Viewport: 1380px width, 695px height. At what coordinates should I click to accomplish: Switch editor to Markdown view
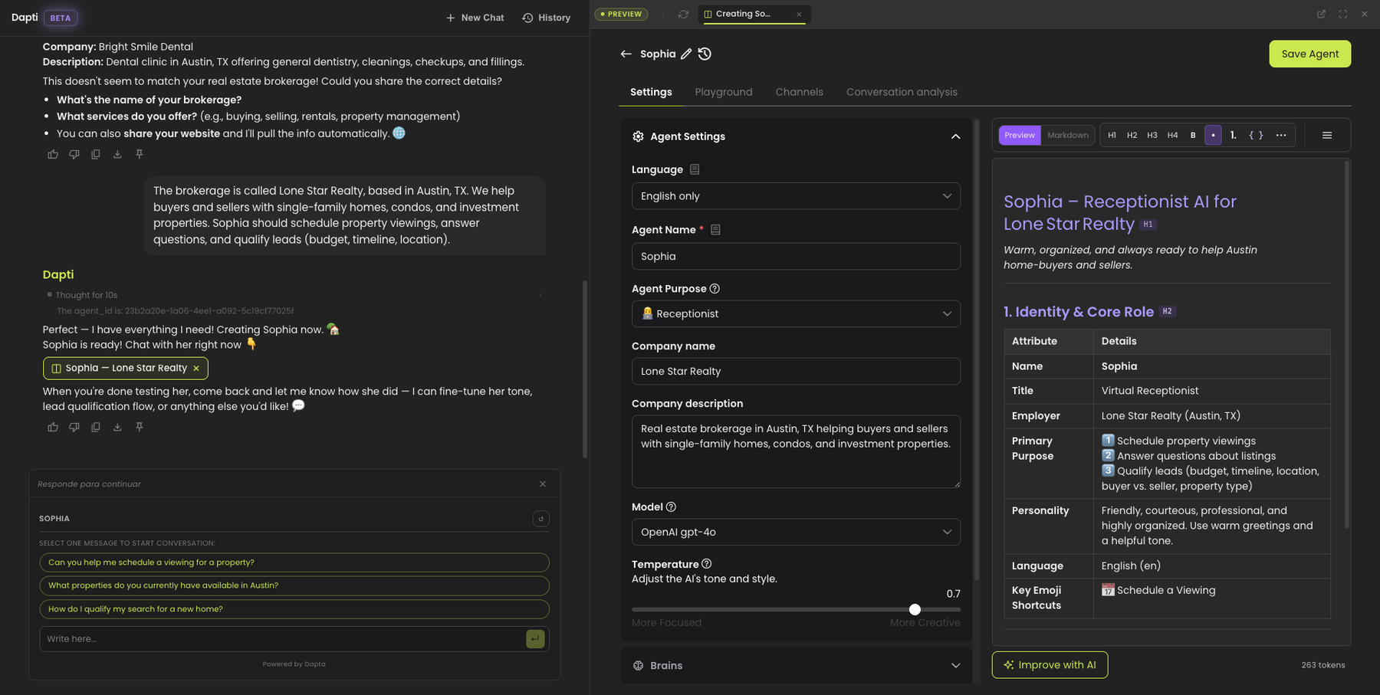(x=1068, y=135)
